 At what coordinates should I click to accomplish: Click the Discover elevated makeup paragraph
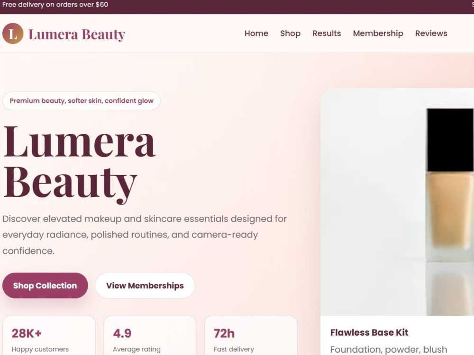point(145,235)
